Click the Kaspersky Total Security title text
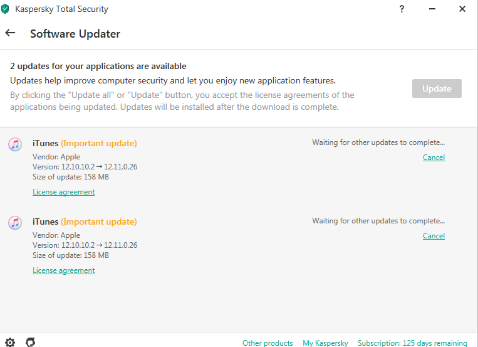 click(61, 9)
